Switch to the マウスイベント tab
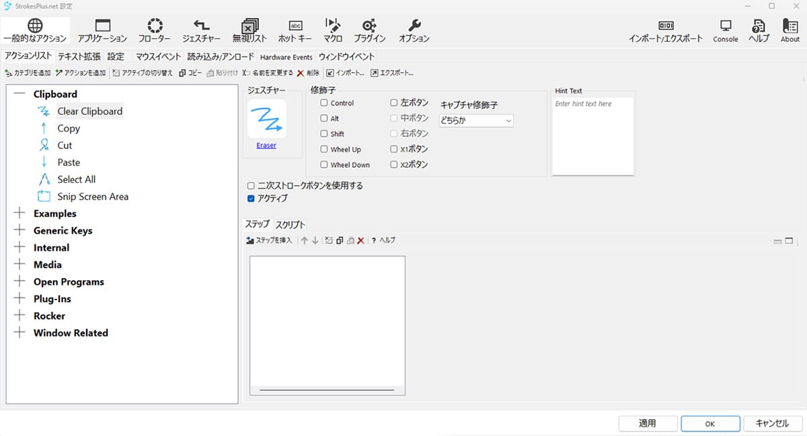 pos(158,56)
